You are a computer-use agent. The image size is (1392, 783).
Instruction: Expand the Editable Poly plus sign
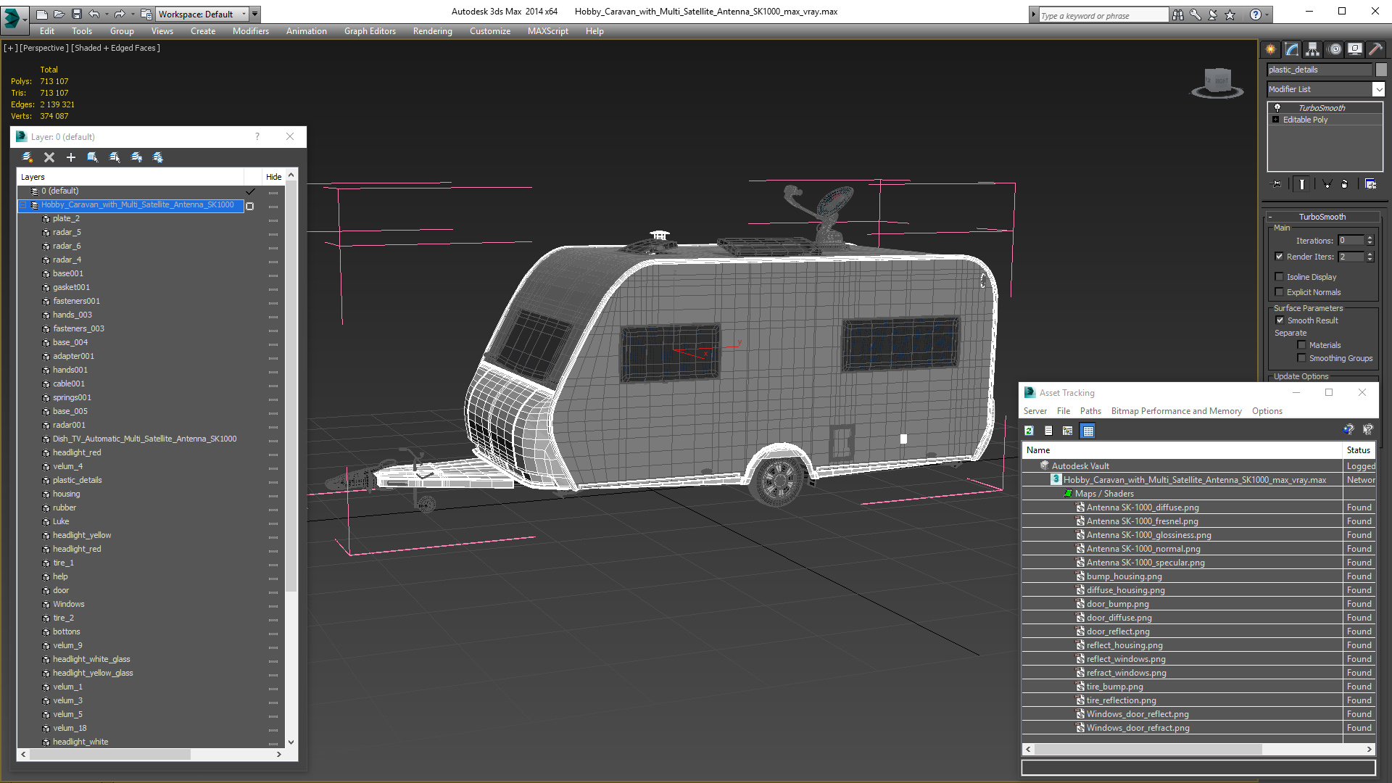1276,120
